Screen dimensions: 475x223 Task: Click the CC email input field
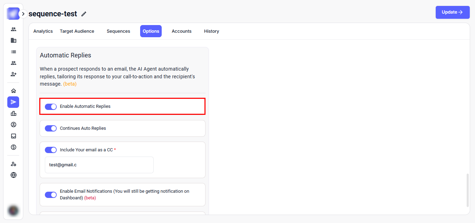pyautogui.click(x=99, y=165)
